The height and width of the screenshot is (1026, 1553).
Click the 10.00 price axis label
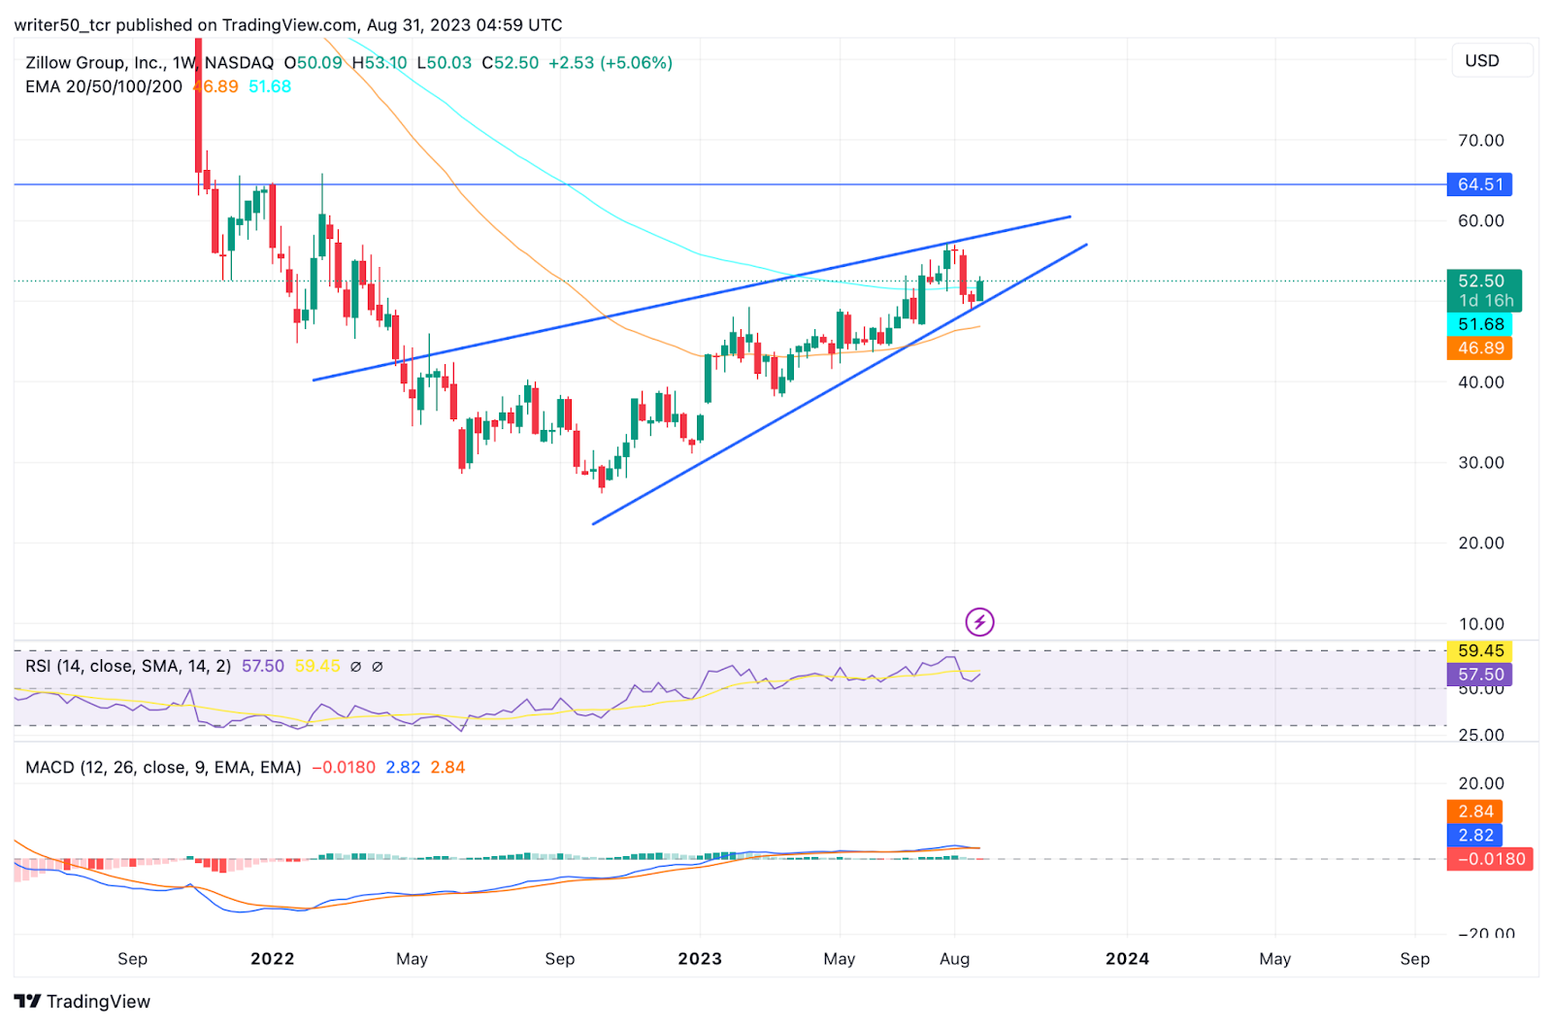(1481, 624)
